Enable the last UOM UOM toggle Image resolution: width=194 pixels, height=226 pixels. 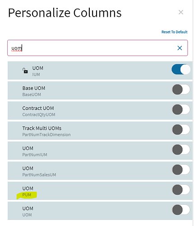(181, 210)
